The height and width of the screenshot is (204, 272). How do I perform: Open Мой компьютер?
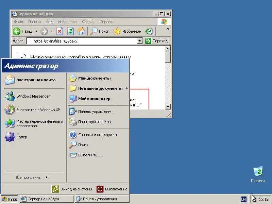pos(99,99)
